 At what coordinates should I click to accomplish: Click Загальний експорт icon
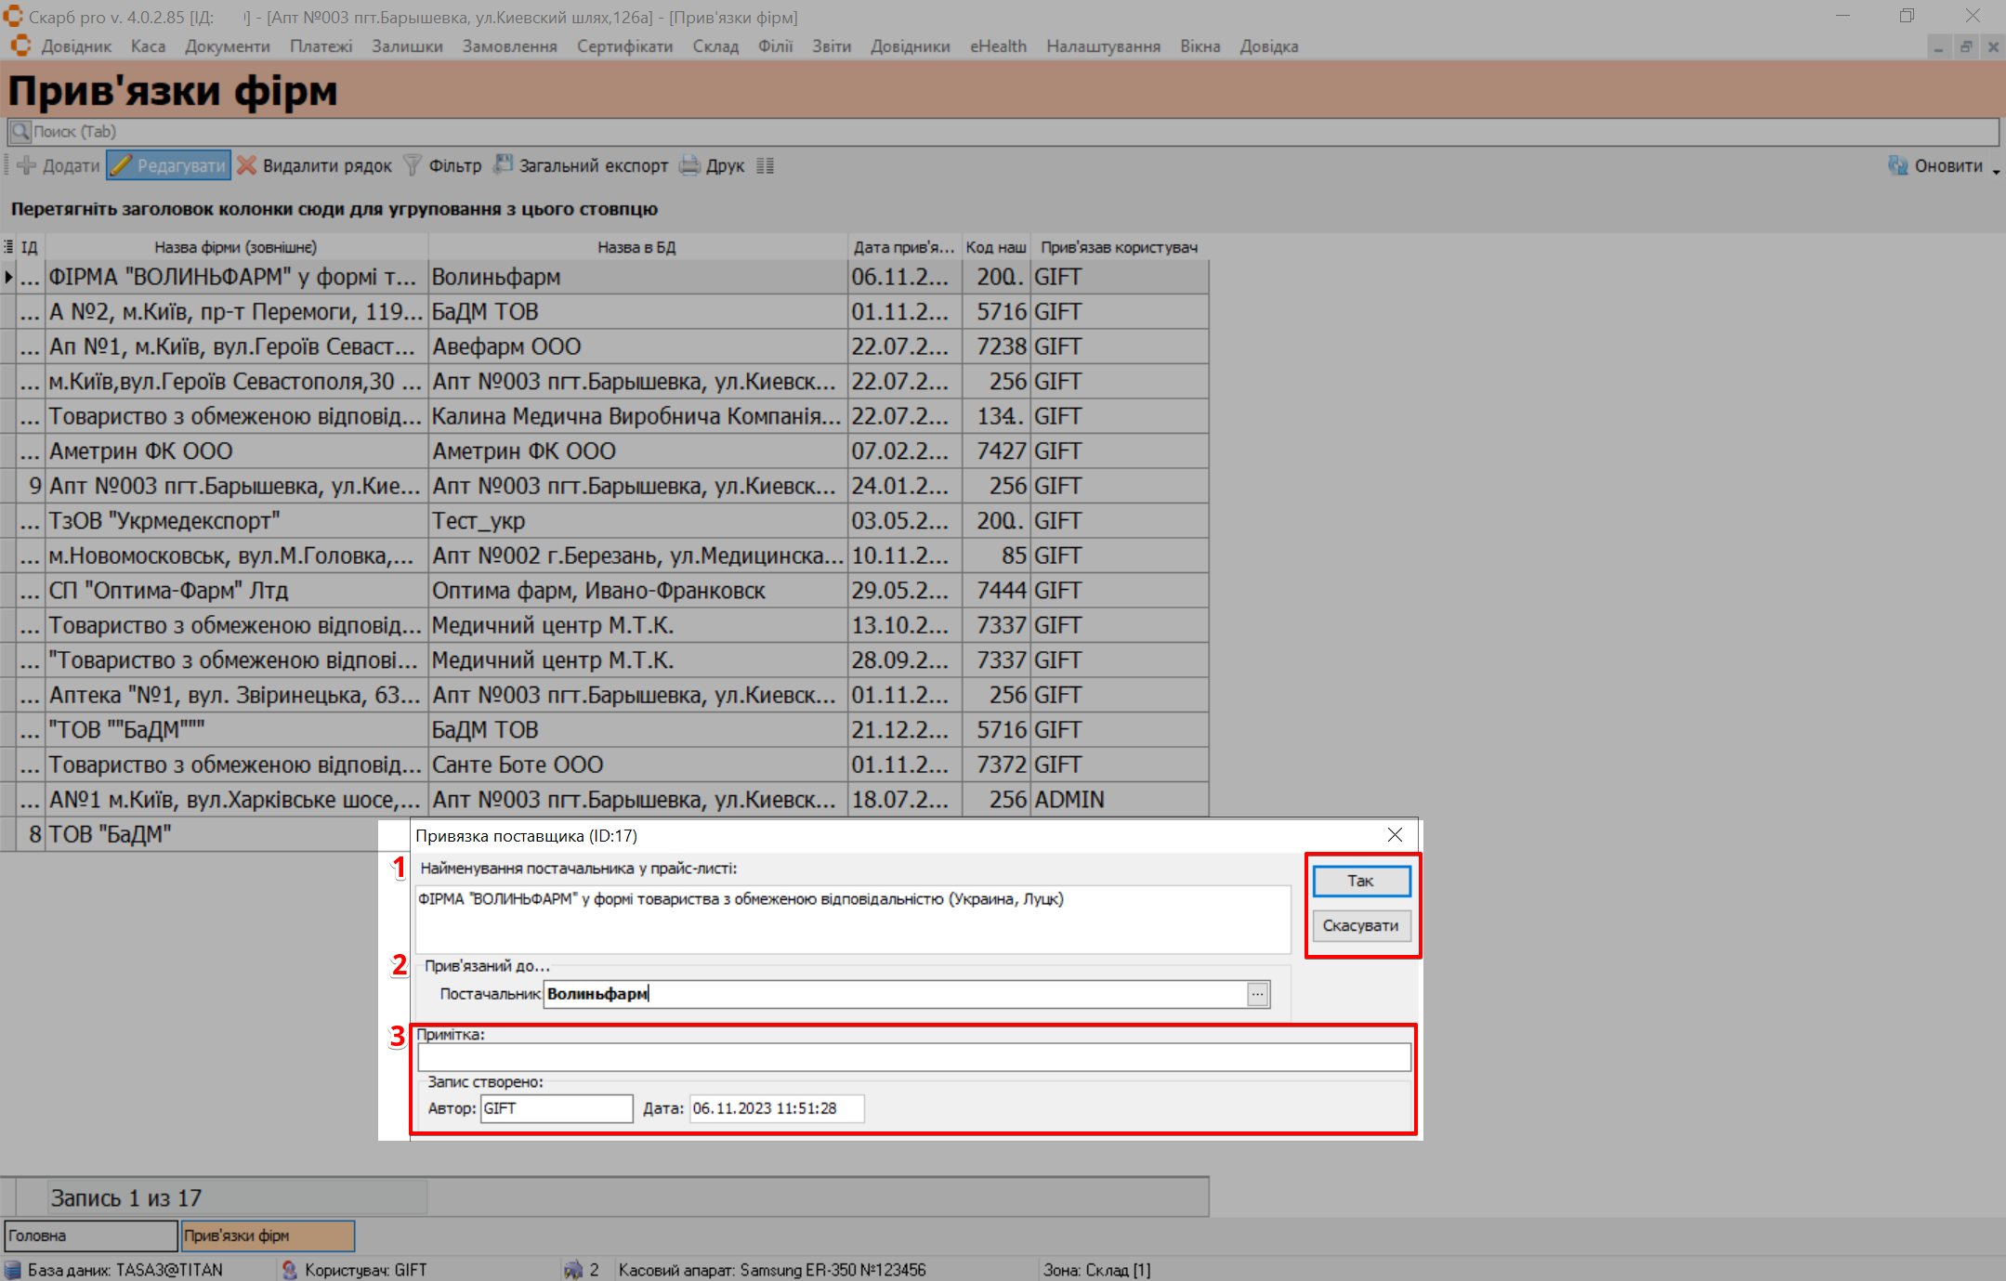(x=503, y=165)
